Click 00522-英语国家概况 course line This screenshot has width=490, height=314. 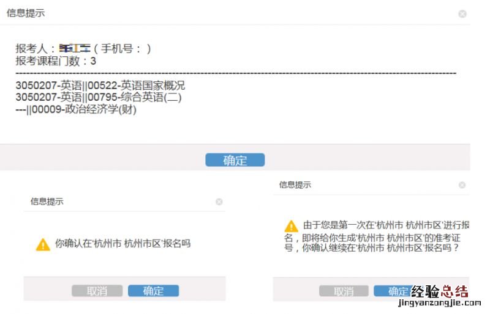pyautogui.click(x=100, y=86)
